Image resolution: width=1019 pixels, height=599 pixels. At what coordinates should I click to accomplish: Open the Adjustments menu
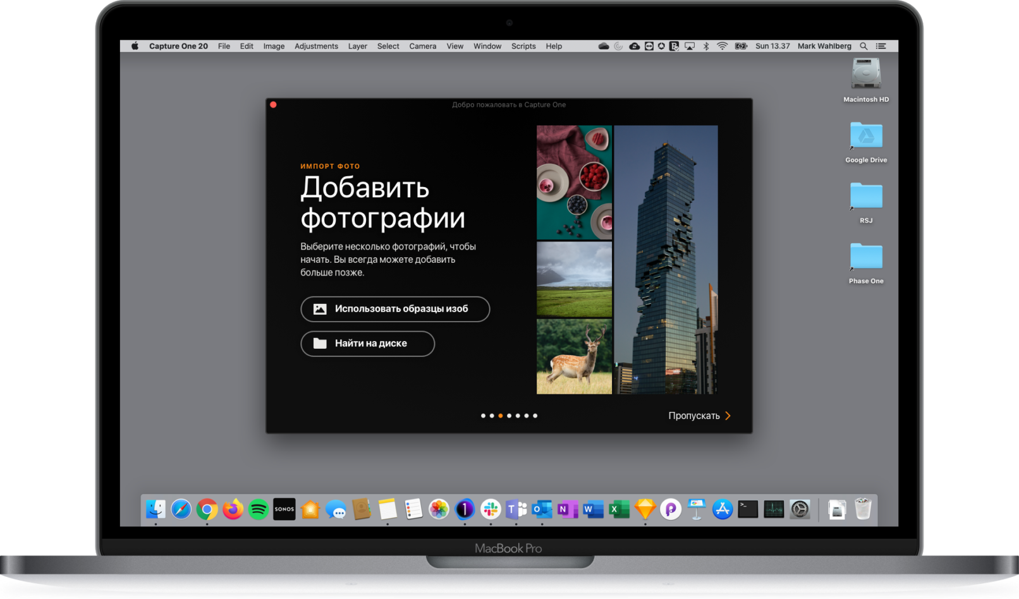316,45
